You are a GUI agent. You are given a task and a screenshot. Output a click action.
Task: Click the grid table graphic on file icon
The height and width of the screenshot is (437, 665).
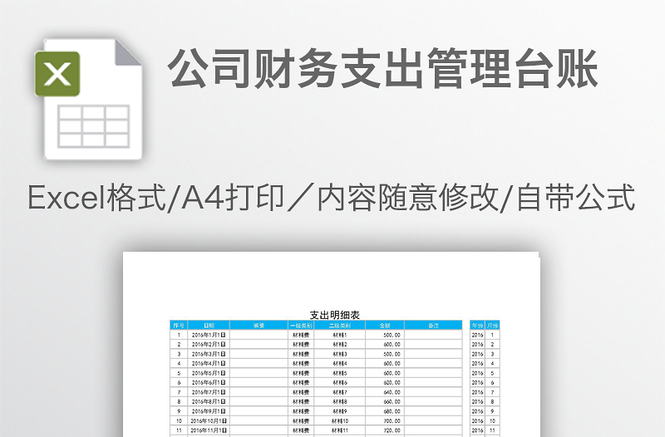[93, 125]
